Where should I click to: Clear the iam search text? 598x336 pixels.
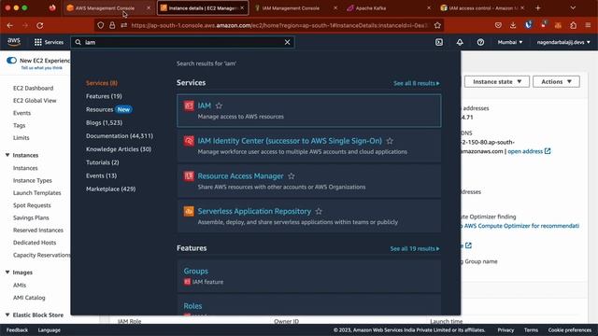(287, 42)
